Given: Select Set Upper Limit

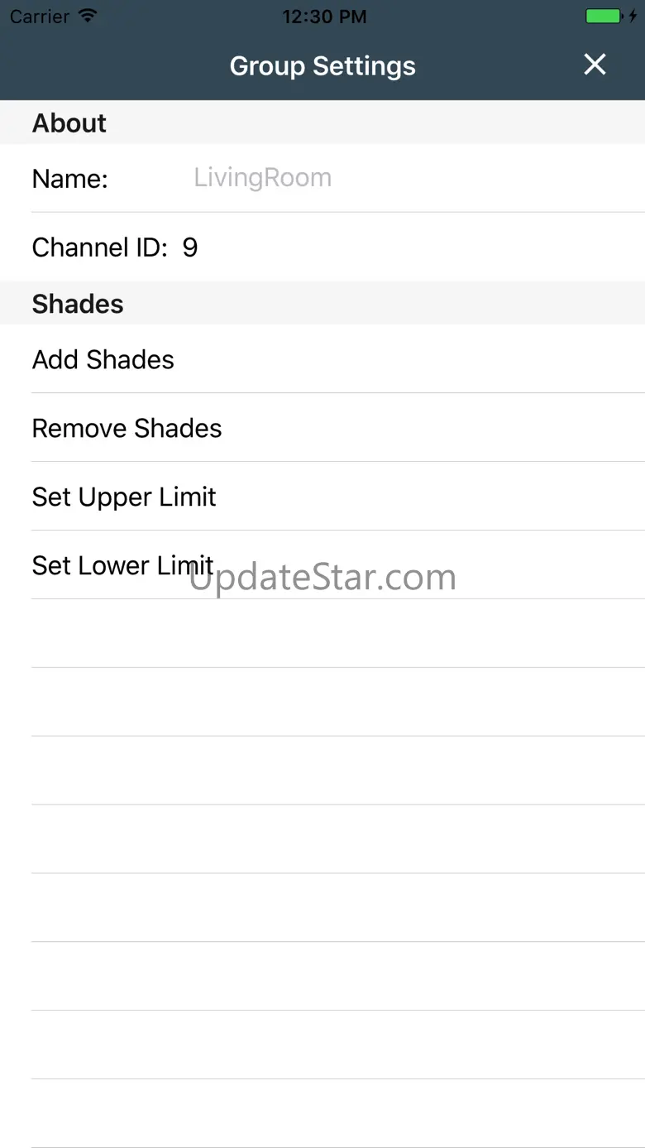Looking at the screenshot, I should (x=124, y=497).
